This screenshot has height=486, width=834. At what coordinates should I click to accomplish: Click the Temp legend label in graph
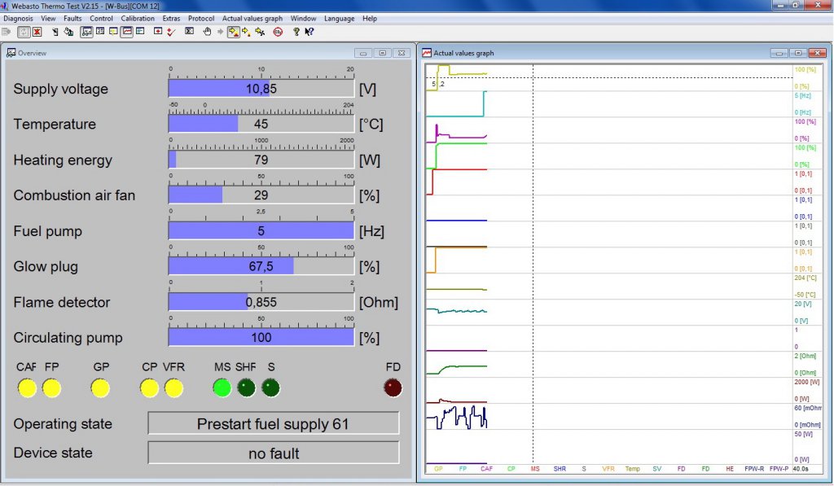tap(632, 469)
